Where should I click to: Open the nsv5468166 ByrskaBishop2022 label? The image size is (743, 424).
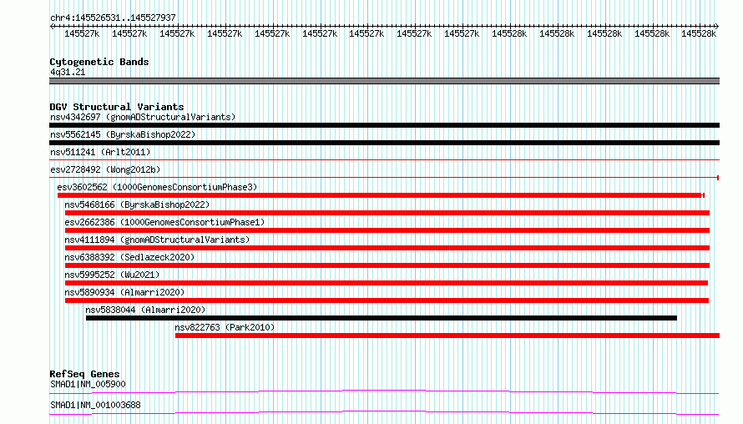point(137,204)
